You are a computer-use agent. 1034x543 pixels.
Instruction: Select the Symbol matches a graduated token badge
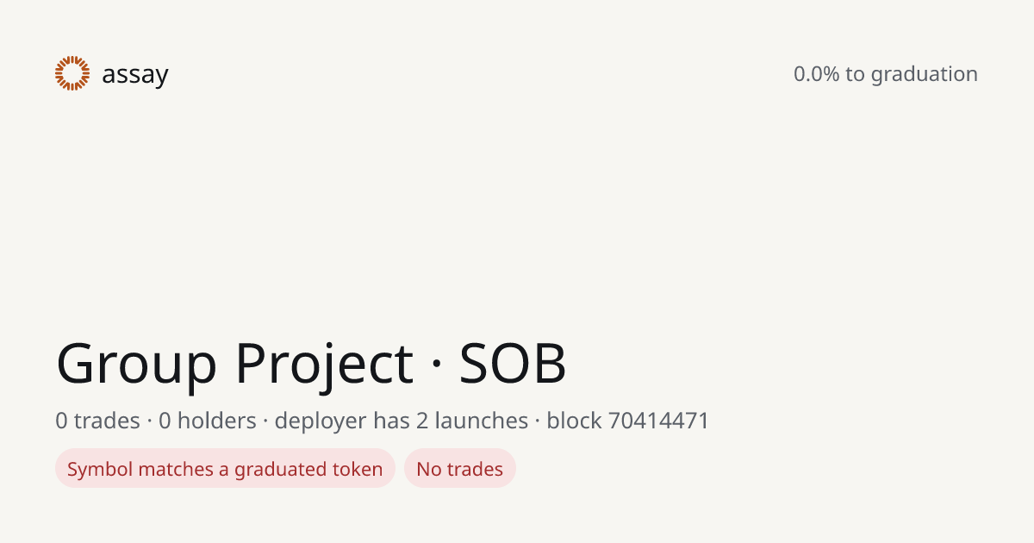click(x=225, y=468)
